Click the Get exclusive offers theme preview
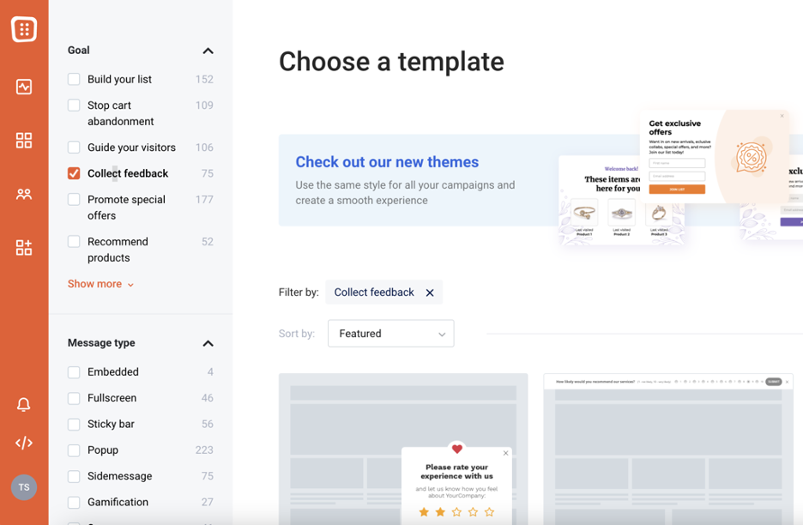This screenshot has width=803, height=525. [714, 157]
